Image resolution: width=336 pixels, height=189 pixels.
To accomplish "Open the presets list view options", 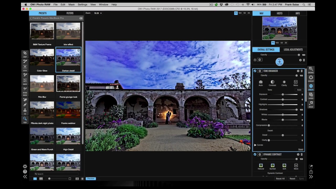I will [x=81, y=18].
